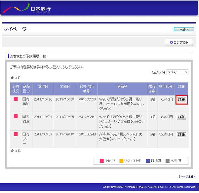This screenshot has height=193, width=199.
Task: Click the 予約中 legend pink swatch
Action: 102,161
